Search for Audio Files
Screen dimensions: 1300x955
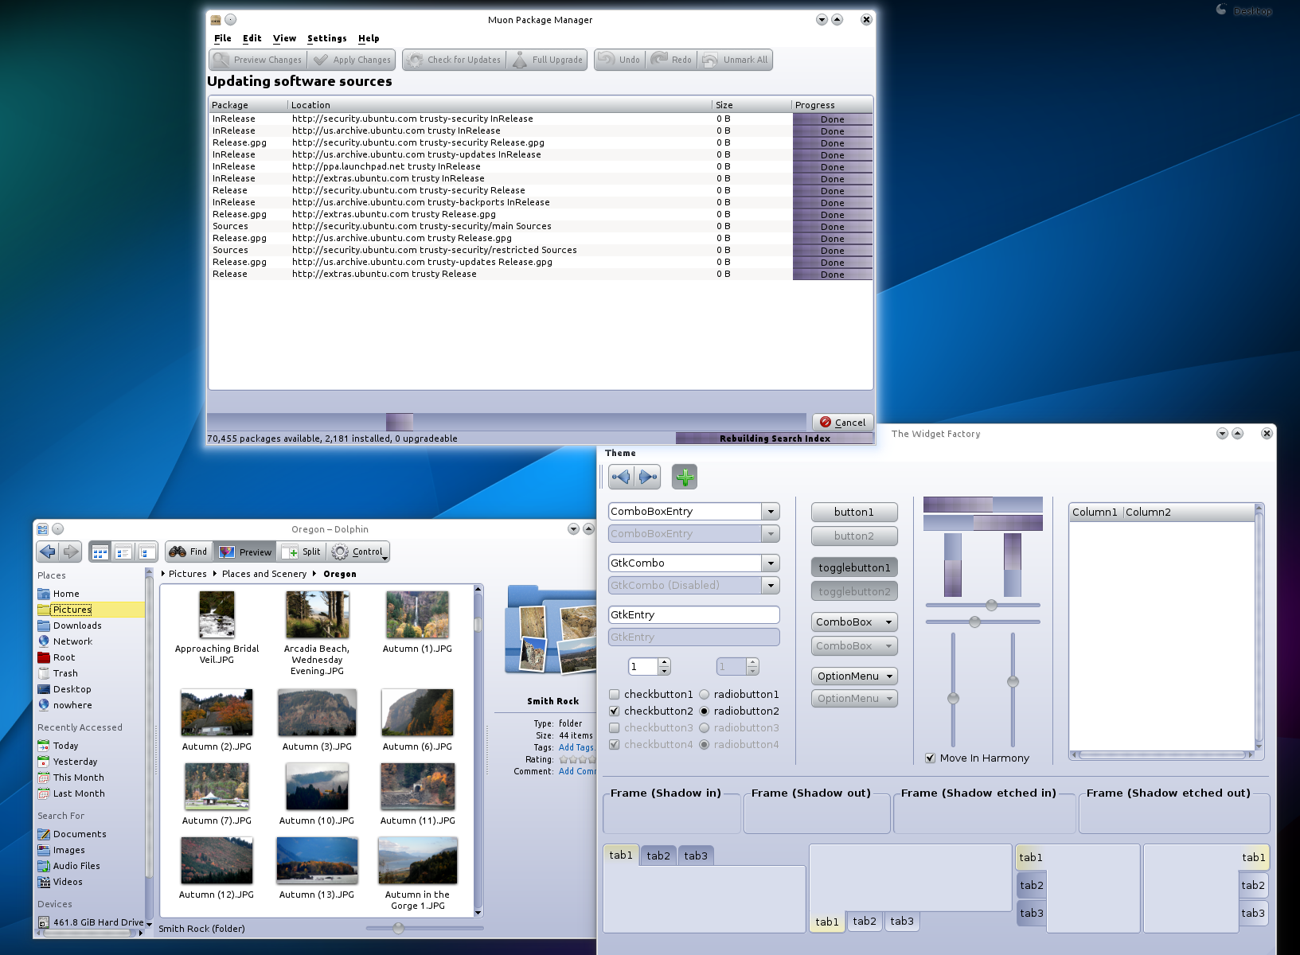click(x=76, y=866)
